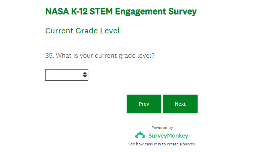Click the empty area inside the grade select box
Image resolution: width=263 pixels, height=152 pixels.
[63, 75]
